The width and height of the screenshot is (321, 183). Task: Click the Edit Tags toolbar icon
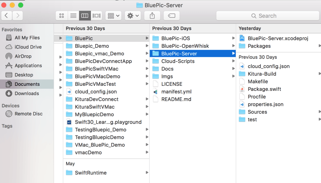[172, 16]
